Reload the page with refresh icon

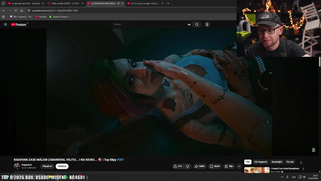point(16,11)
